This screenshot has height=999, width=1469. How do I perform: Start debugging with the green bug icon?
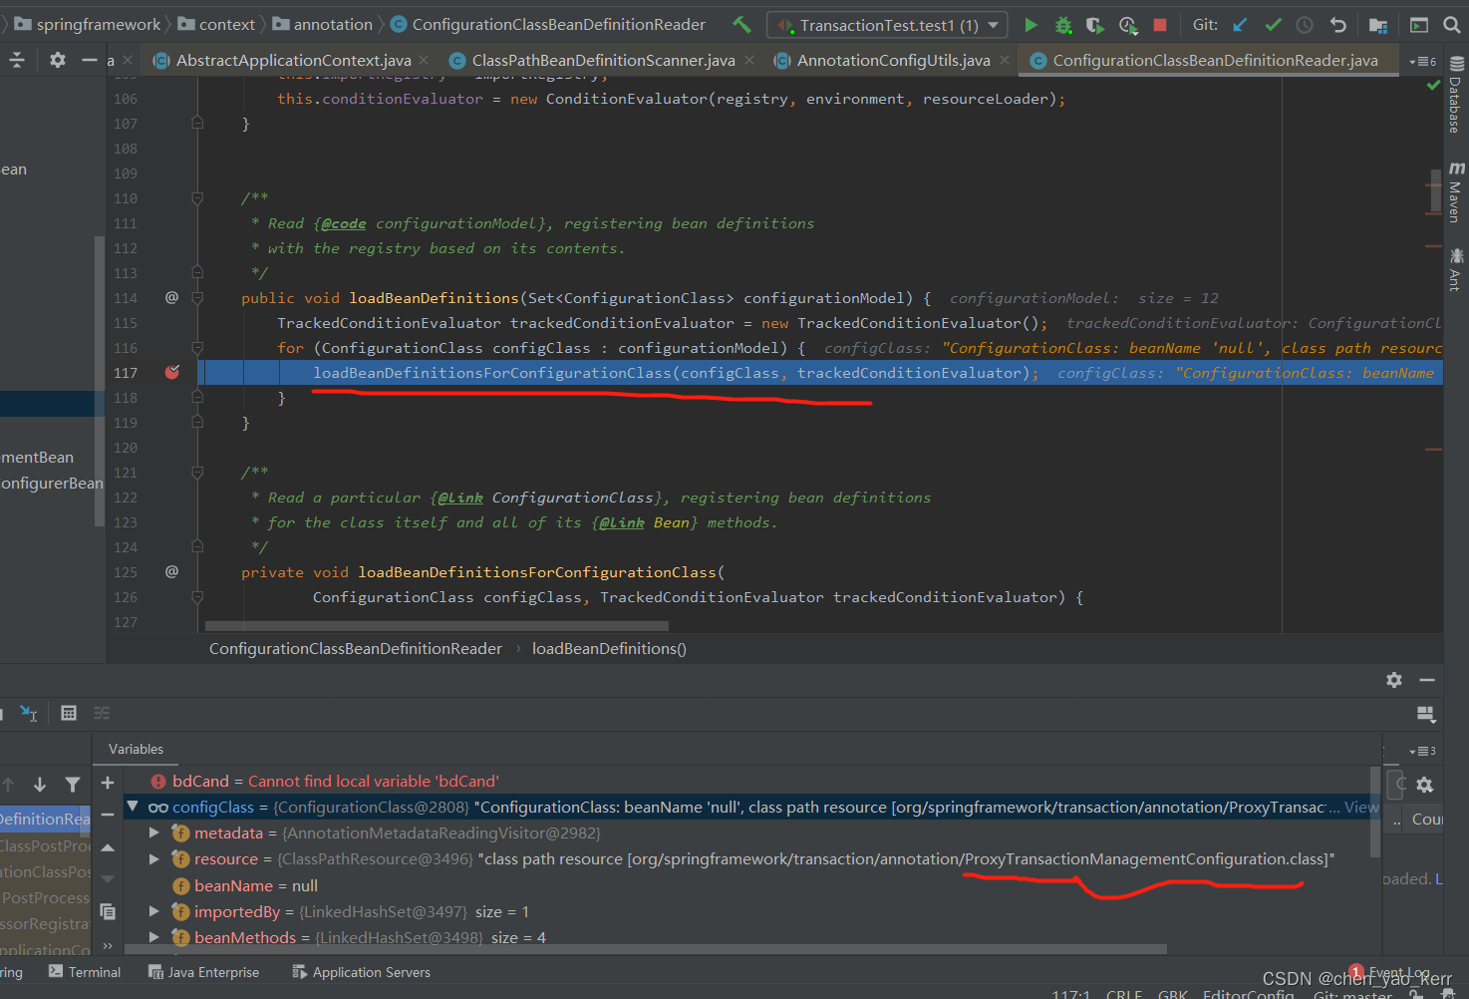coord(1063,25)
